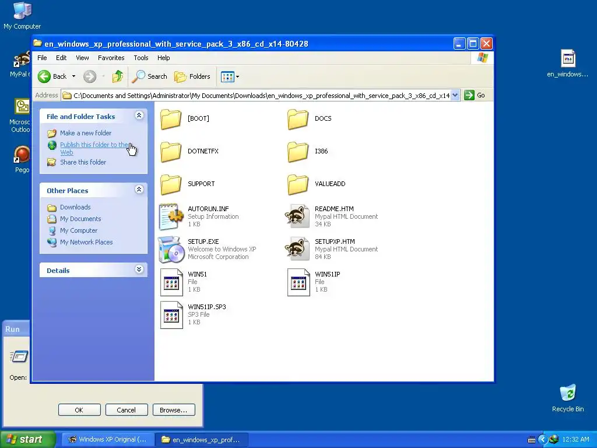Select the SETUPXP.HTM raccoon icon
Screen dimensions: 597x448
click(x=297, y=249)
